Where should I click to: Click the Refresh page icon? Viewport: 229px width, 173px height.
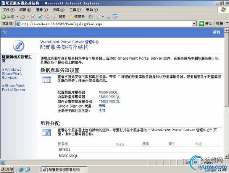click(40, 17)
